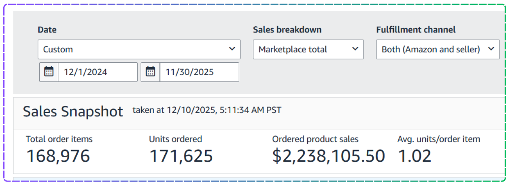Select the $2,238,105.50 sales value
This screenshot has width=510, height=184.
[328, 156]
